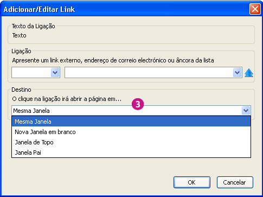
Task: Open the link address dropdown arrow
Action: coord(237,73)
